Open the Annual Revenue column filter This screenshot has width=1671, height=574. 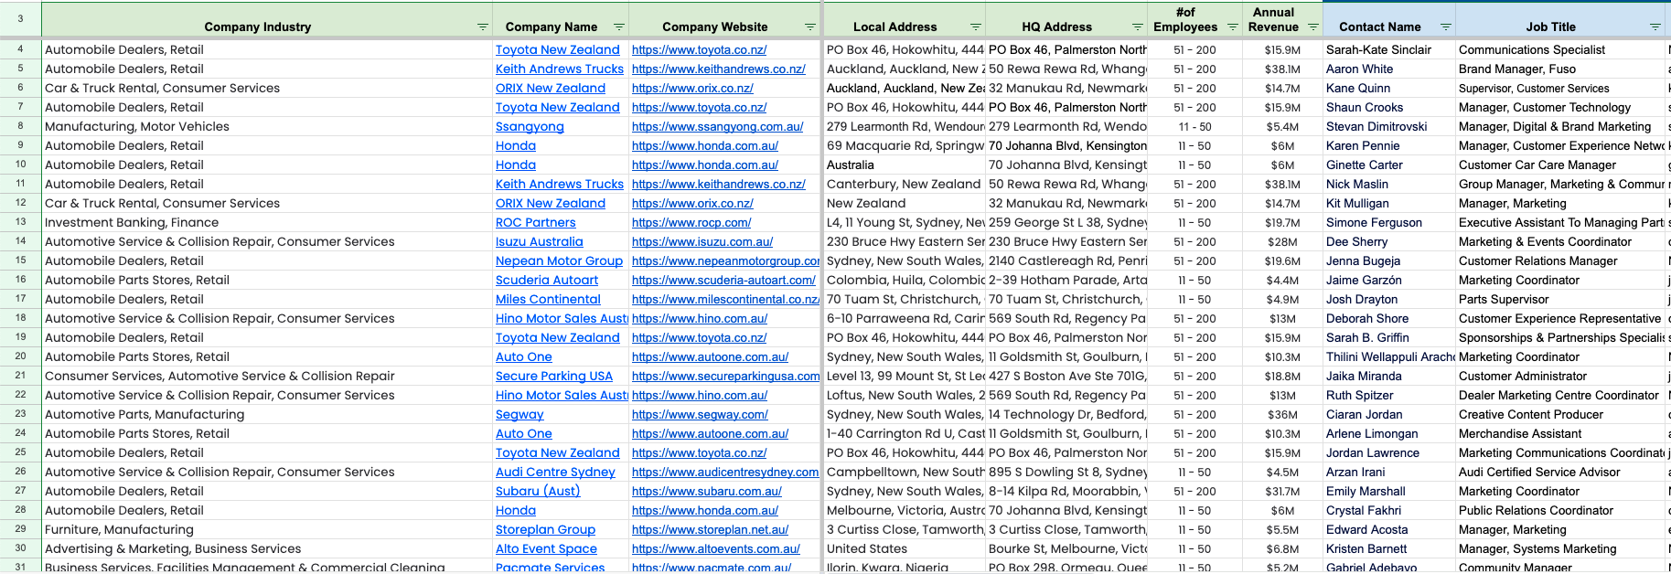pyautogui.click(x=1313, y=27)
